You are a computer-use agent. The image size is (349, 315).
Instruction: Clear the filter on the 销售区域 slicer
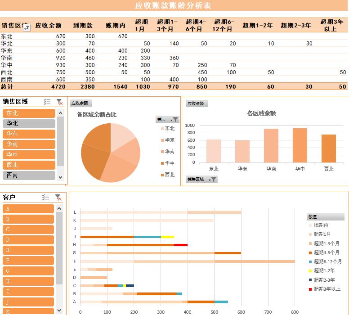[x=59, y=102]
